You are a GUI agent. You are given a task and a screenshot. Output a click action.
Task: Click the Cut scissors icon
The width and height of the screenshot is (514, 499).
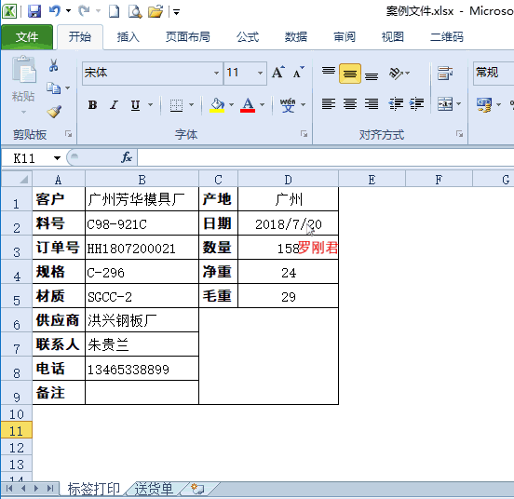click(x=53, y=65)
